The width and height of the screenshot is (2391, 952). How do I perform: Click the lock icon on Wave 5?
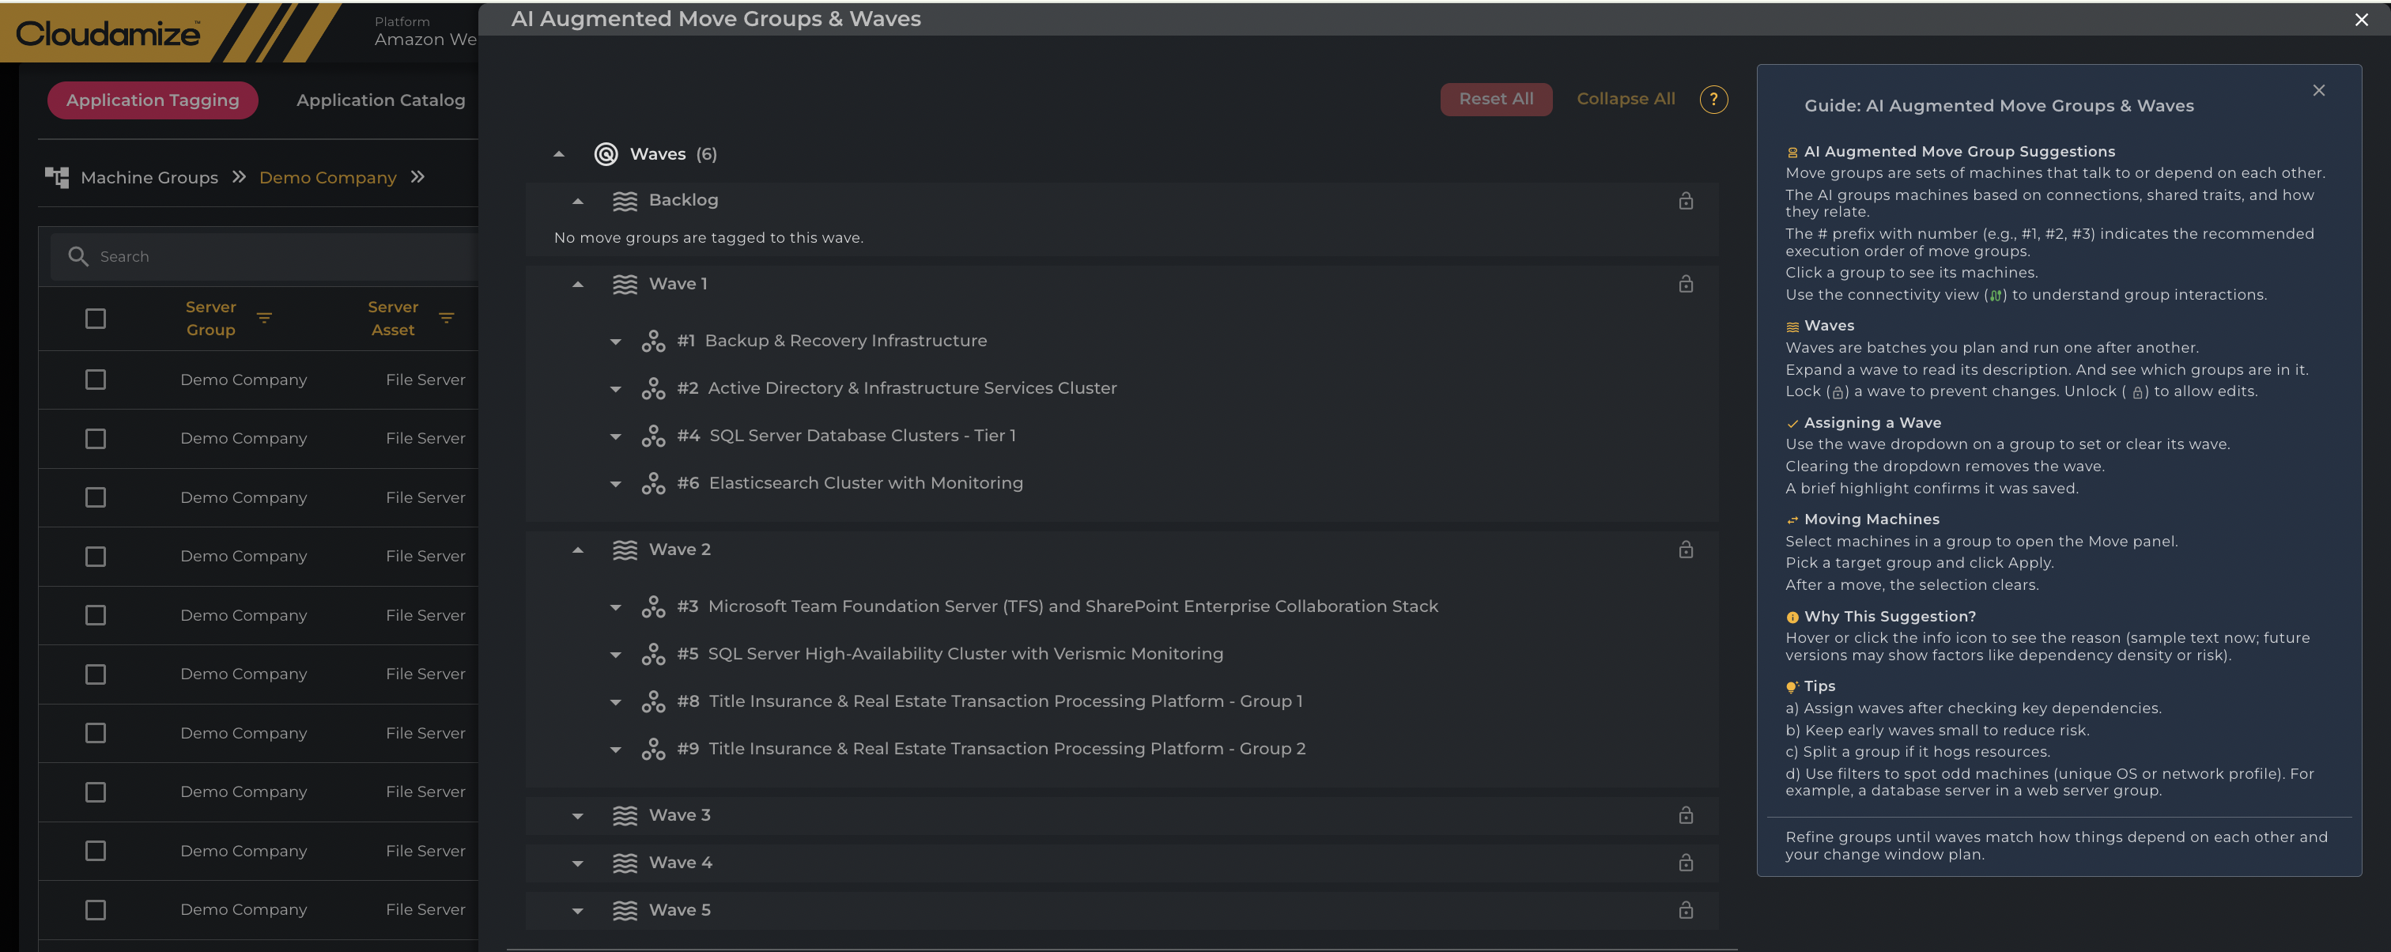click(x=1685, y=909)
